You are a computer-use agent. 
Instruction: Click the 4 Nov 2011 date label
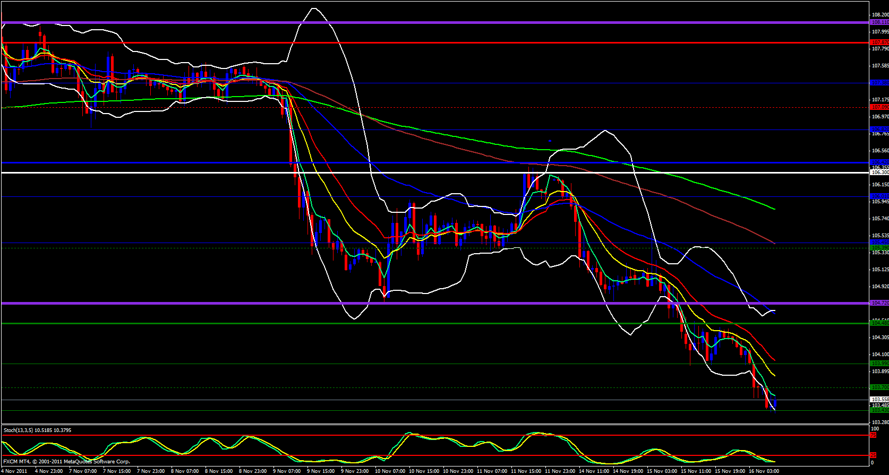(x=14, y=471)
